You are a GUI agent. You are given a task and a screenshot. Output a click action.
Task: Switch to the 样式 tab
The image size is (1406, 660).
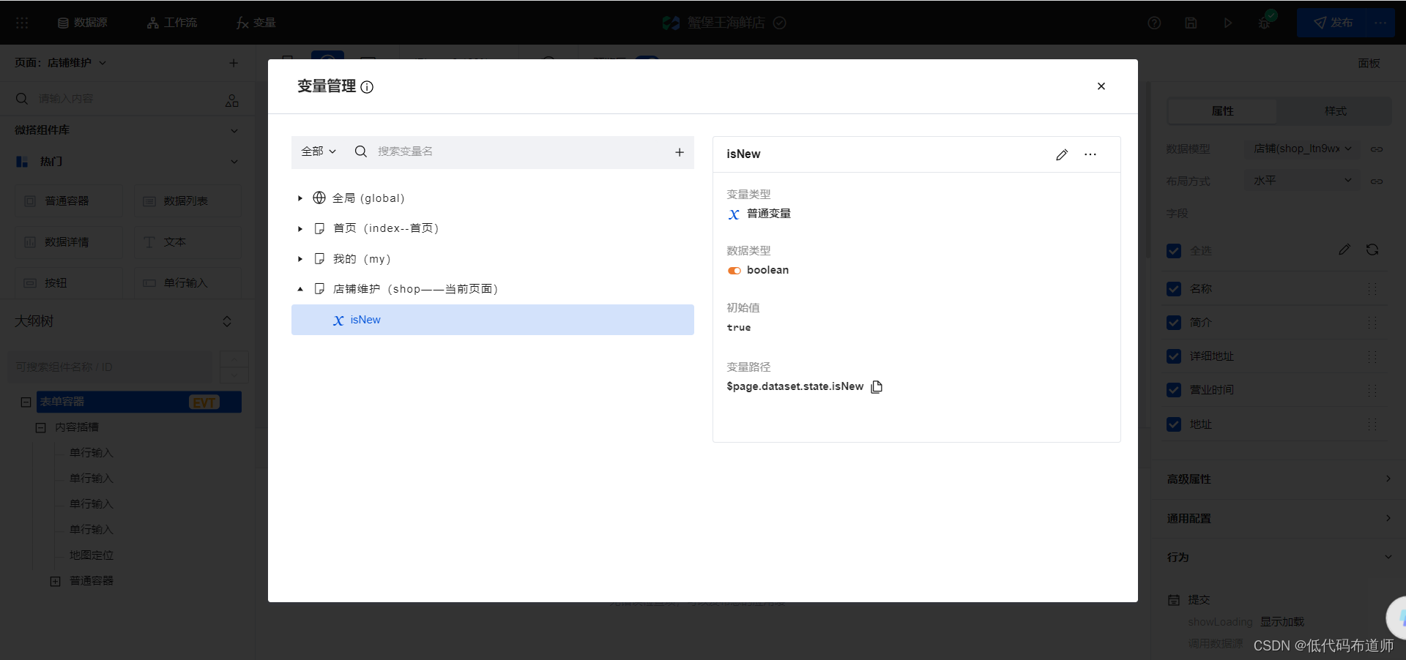[x=1335, y=111]
